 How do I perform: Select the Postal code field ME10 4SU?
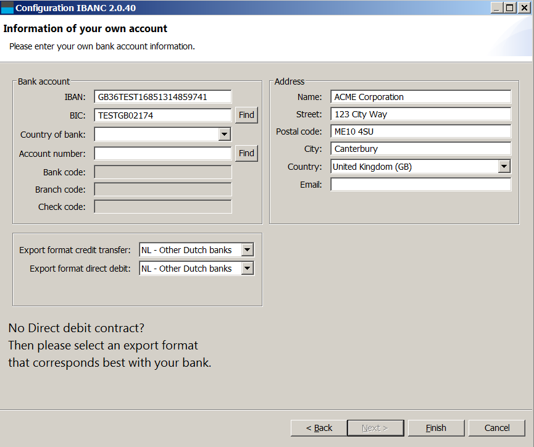[421, 132]
